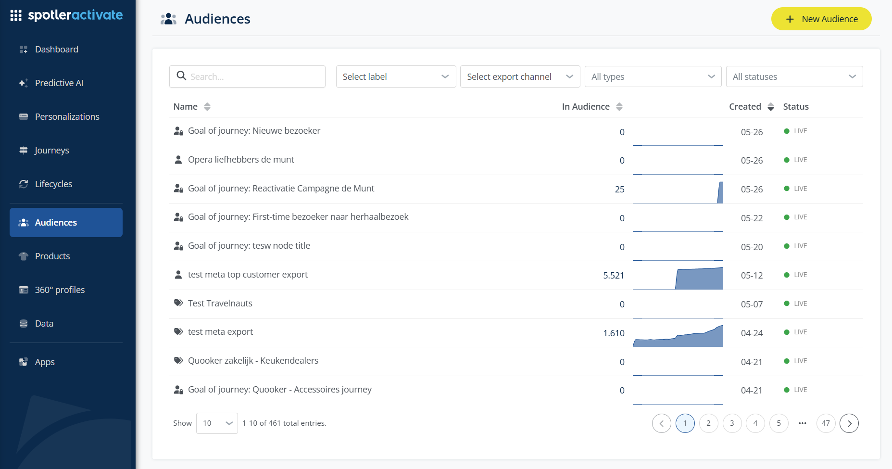This screenshot has width=892, height=469.
Task: Open the test meta top customer export audience
Action: tap(248, 275)
